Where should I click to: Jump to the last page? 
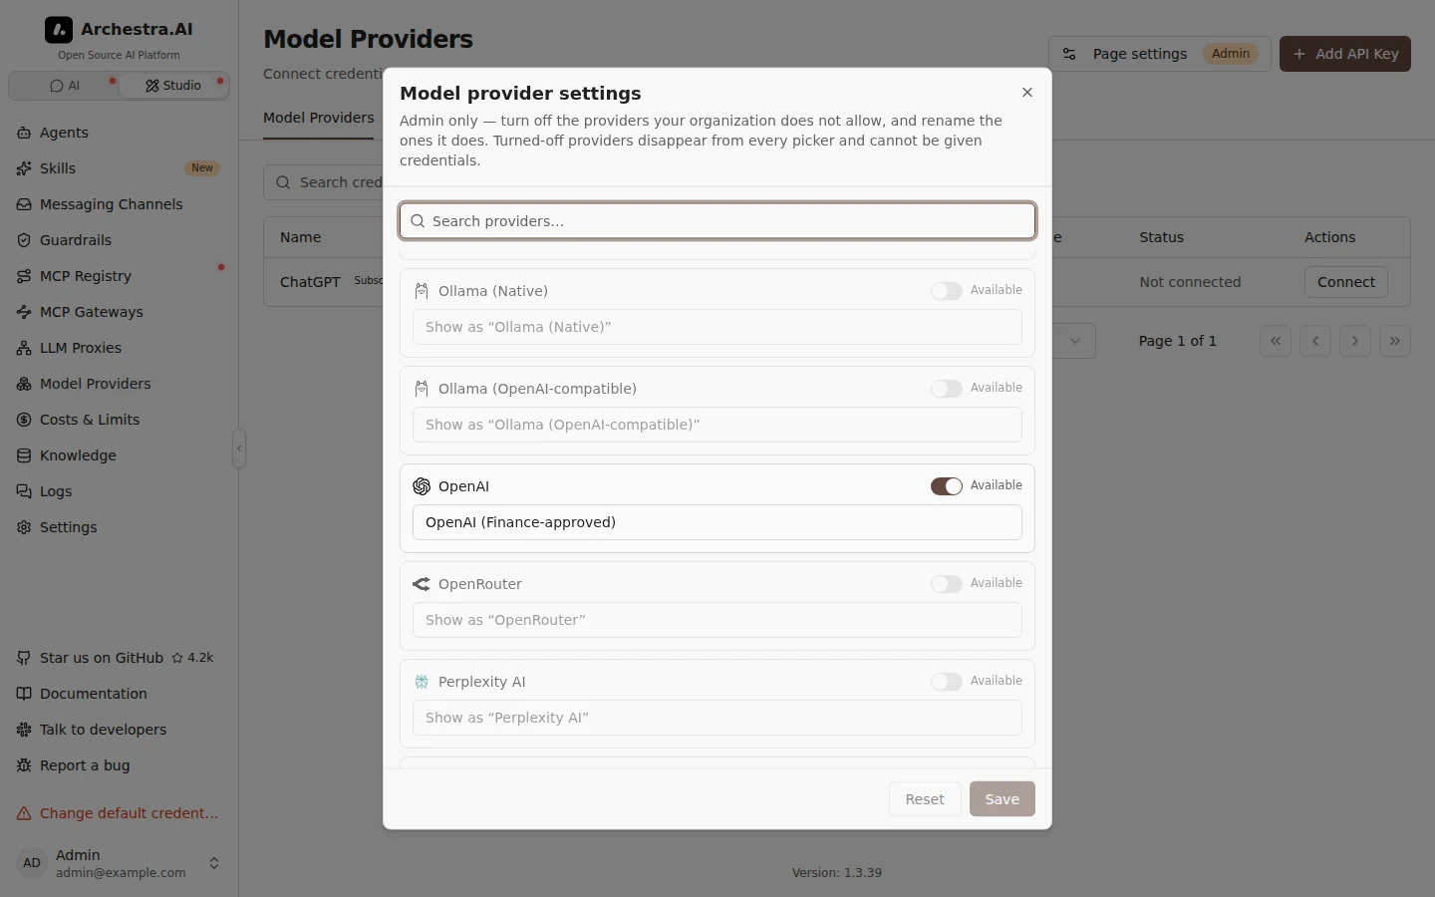pyautogui.click(x=1395, y=341)
